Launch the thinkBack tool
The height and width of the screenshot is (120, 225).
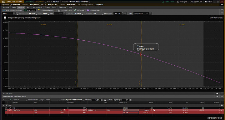[79, 10]
